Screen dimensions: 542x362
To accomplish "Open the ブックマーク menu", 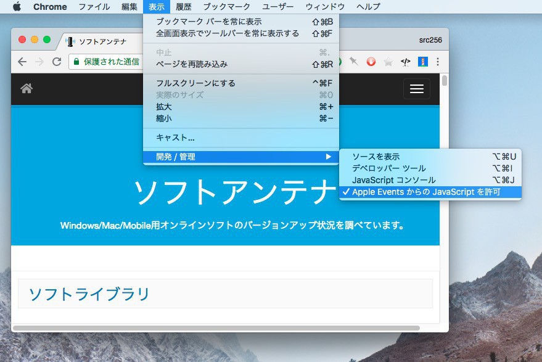I will coord(226,7).
